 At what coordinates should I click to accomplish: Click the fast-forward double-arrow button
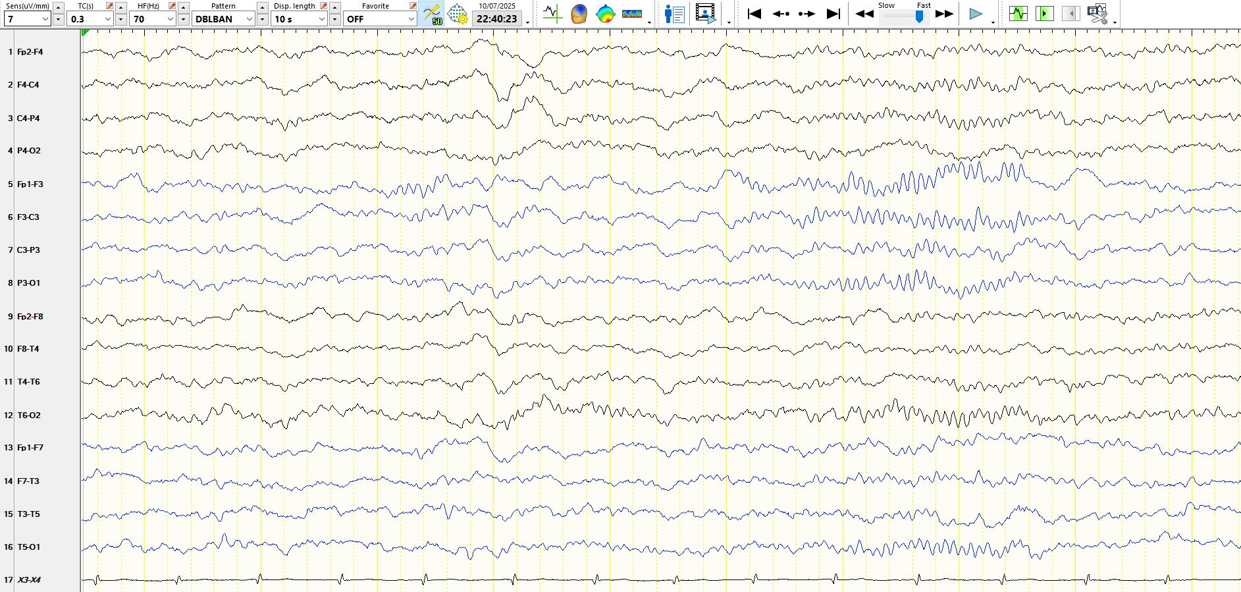[944, 14]
